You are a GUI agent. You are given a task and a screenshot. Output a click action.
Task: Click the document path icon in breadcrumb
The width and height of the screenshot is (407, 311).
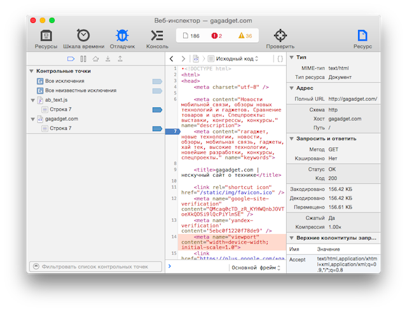tap(196, 59)
